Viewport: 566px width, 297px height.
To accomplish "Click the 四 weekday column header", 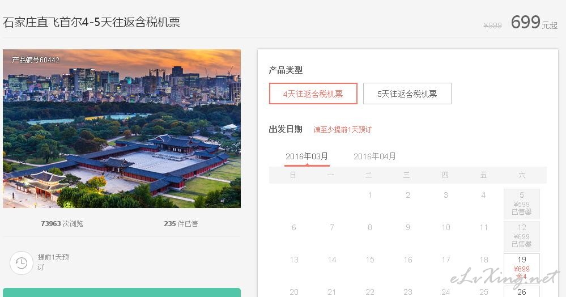I will pyautogui.click(x=445, y=175).
